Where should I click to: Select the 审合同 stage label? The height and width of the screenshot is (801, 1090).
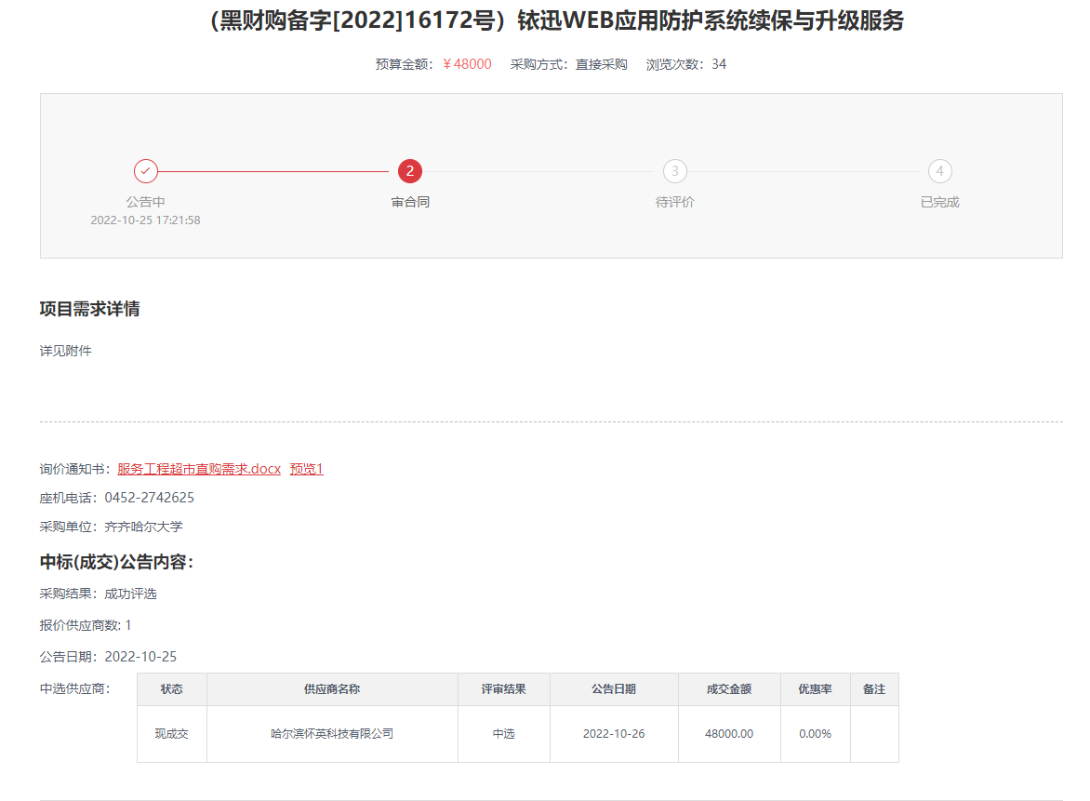(409, 201)
